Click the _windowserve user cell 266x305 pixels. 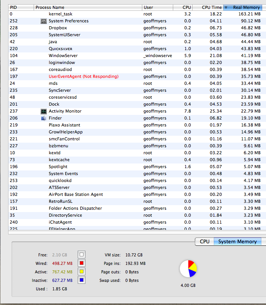[158, 56]
